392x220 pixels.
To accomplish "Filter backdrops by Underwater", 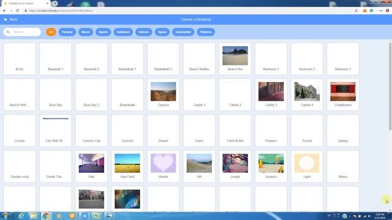I will click(183, 32).
